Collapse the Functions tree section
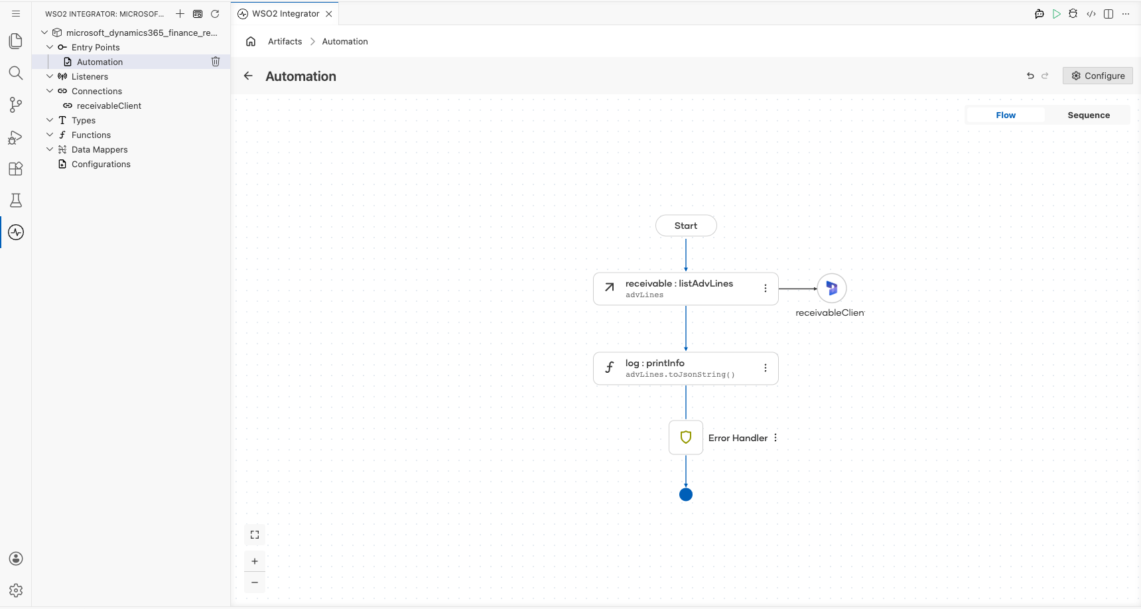The height and width of the screenshot is (609, 1141). pyautogui.click(x=50, y=135)
